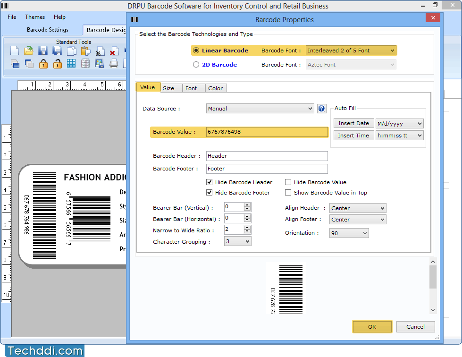Switch to the Value tab
The width and height of the screenshot is (462, 357).
(x=148, y=87)
